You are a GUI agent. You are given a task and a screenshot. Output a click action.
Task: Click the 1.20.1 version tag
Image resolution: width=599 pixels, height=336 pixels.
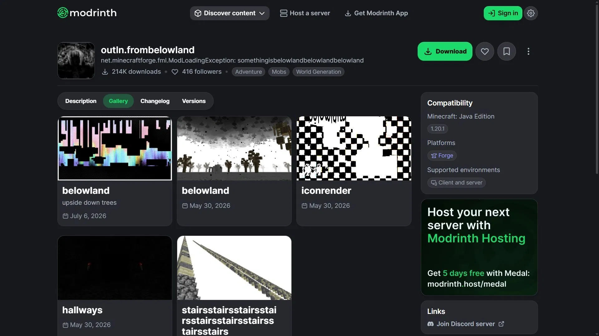pyautogui.click(x=437, y=129)
